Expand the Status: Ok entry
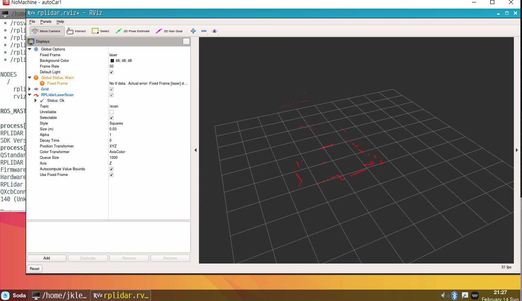522x301 pixels. tap(36, 101)
